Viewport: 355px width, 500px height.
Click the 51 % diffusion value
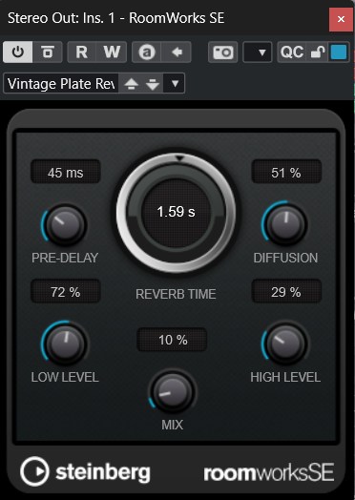[x=286, y=173]
